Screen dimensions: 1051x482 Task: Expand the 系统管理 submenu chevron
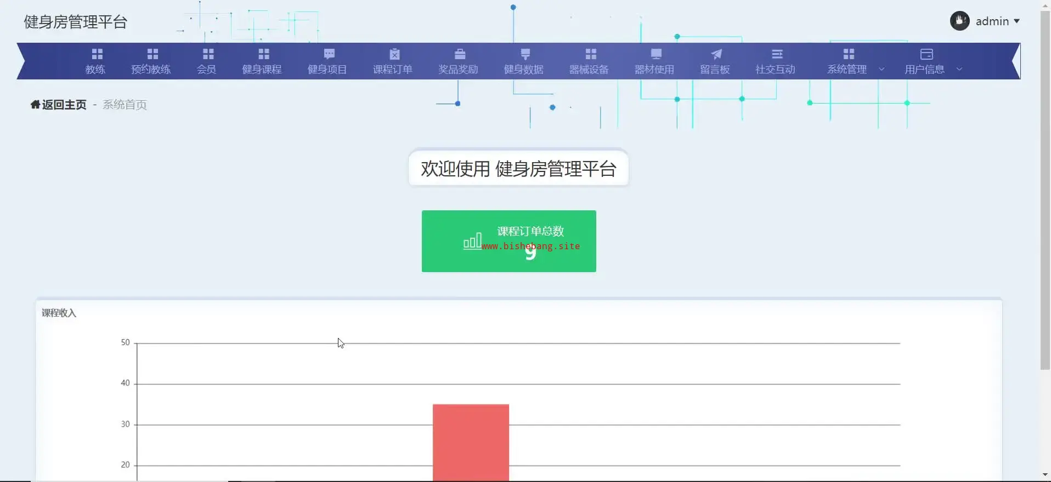click(x=882, y=69)
